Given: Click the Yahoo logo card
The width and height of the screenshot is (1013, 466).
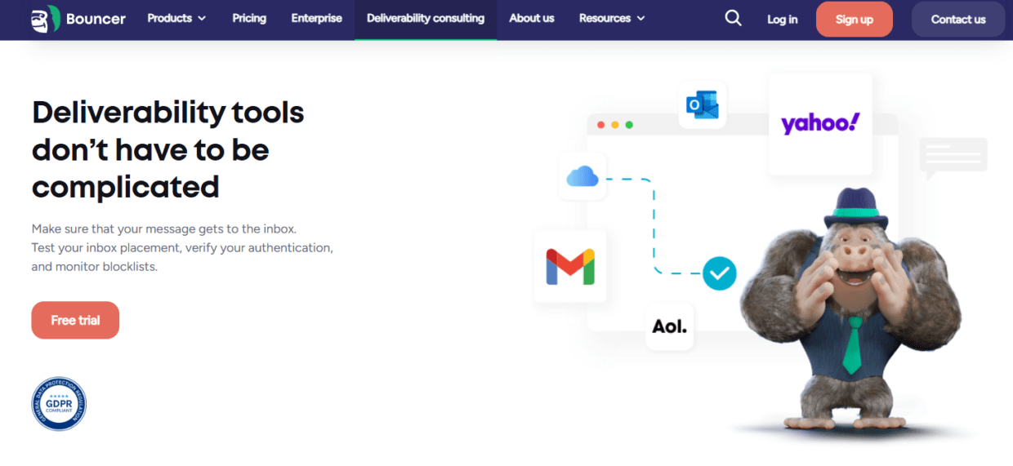Looking at the screenshot, I should click(x=820, y=124).
